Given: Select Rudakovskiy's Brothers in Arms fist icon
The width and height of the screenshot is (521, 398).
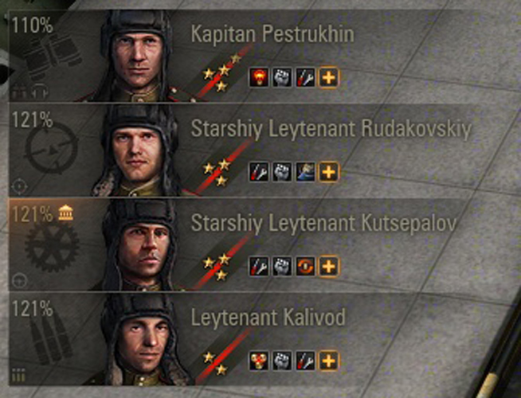Looking at the screenshot, I should 282,172.
